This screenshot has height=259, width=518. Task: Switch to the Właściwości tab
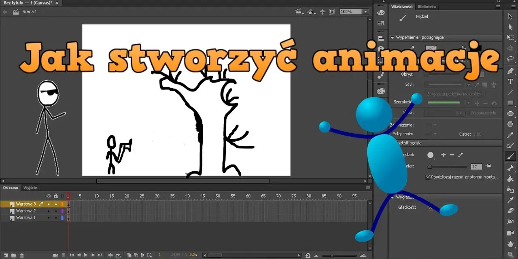pyautogui.click(x=401, y=7)
